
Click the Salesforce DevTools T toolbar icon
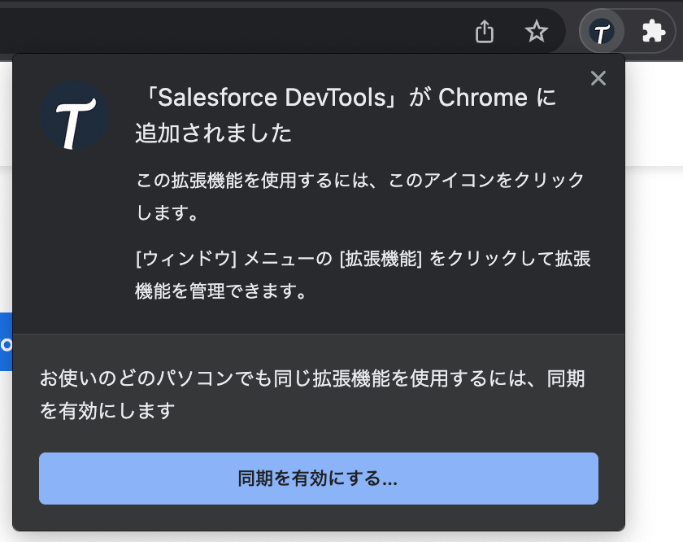click(600, 31)
